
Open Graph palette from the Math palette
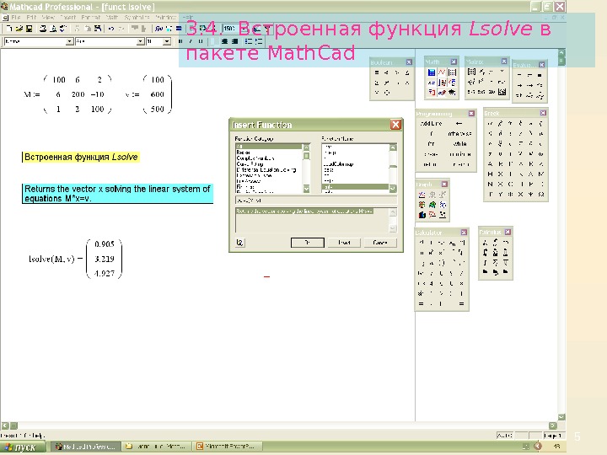click(x=442, y=72)
